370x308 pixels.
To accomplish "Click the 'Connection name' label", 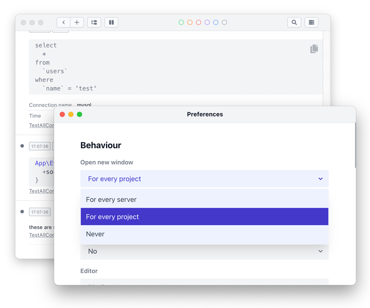I will point(50,105).
